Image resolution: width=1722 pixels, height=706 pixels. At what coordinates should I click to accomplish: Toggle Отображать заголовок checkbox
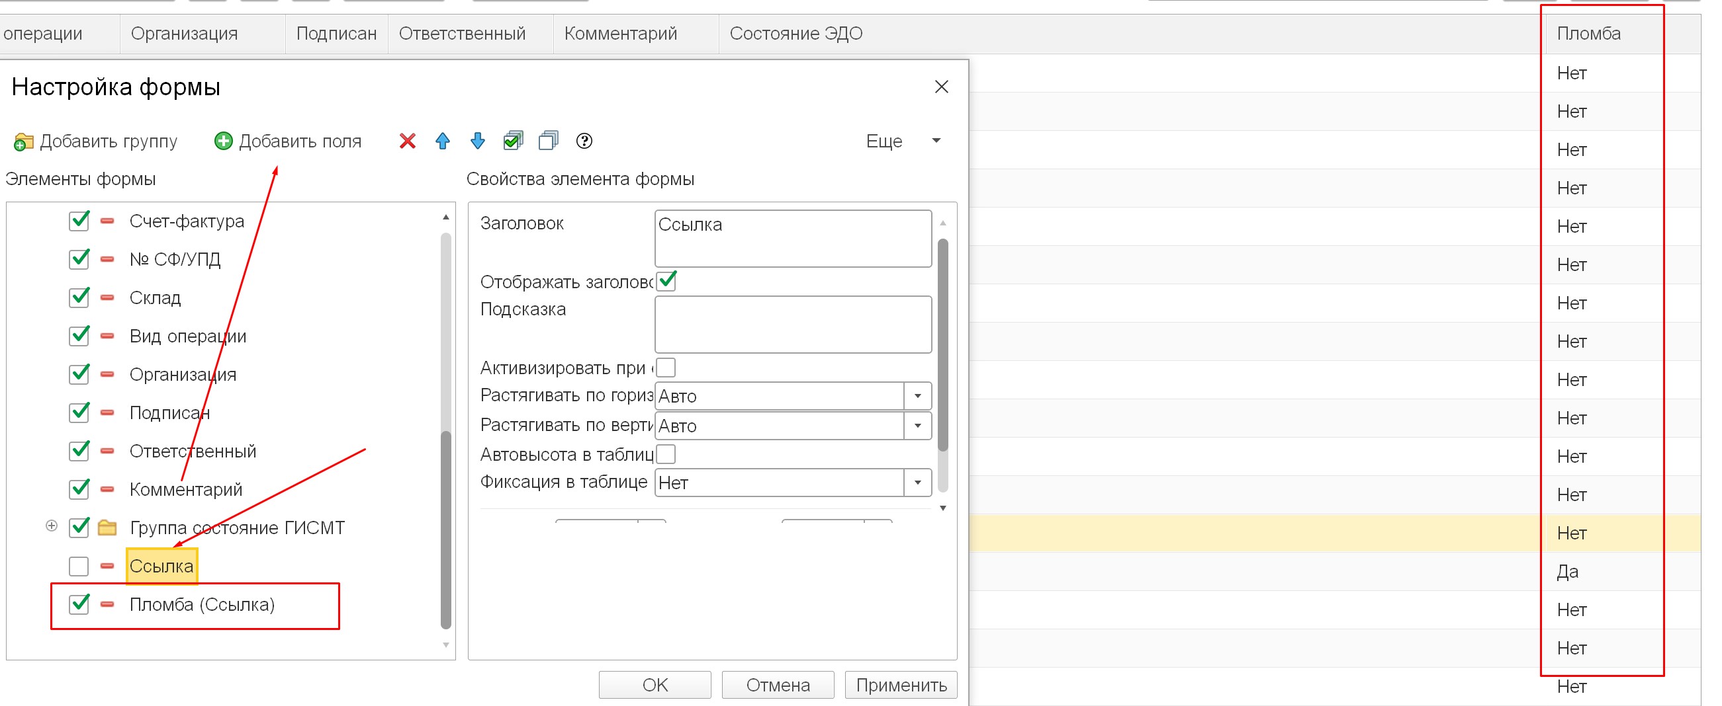point(666,281)
